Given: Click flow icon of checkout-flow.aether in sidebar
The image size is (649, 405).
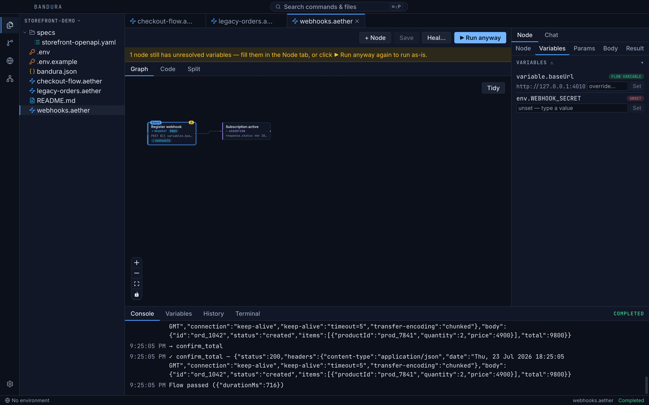Looking at the screenshot, I should [x=32, y=81].
